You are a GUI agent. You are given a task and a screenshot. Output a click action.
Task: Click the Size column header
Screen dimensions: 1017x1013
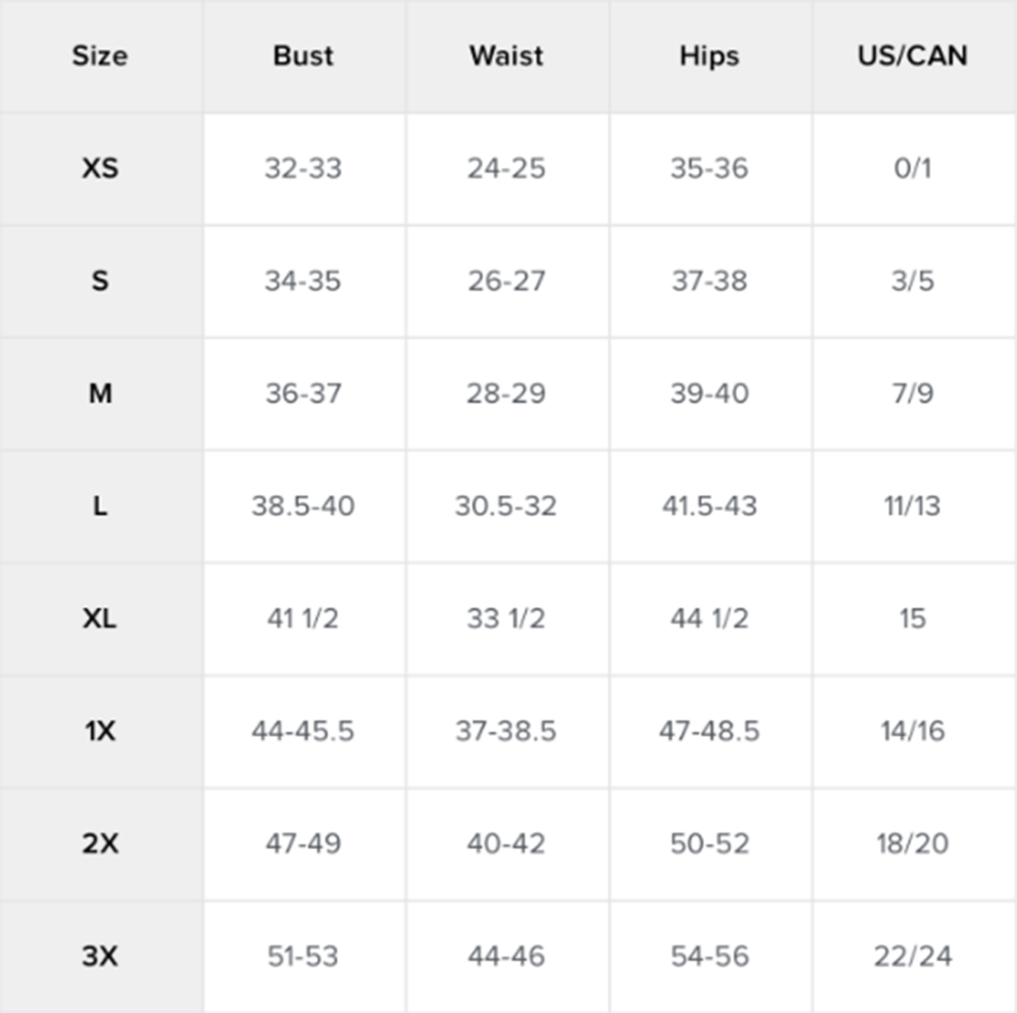tap(100, 56)
